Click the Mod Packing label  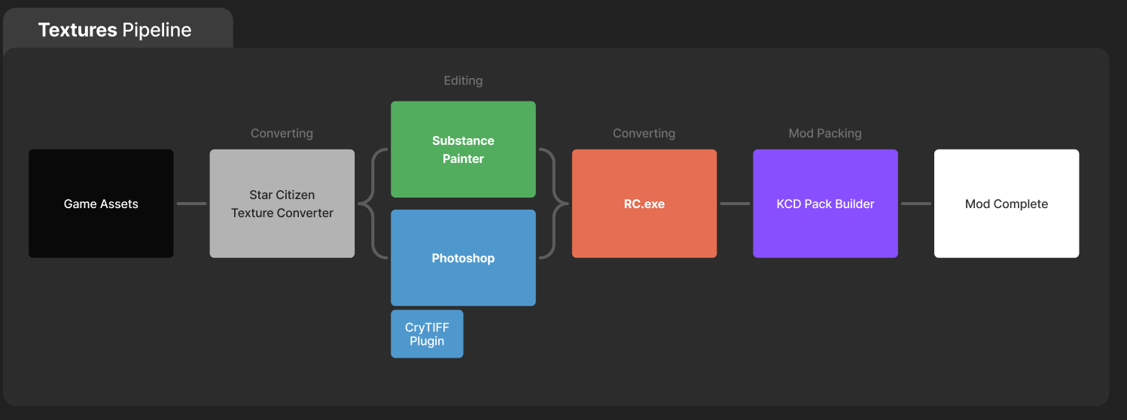[825, 133]
